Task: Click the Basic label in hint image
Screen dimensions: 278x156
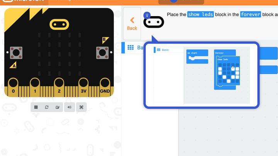Action: [x=165, y=50]
